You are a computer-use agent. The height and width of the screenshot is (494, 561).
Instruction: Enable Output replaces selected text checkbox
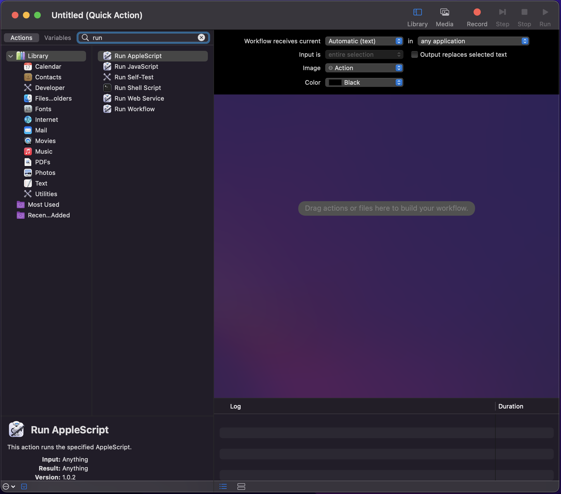point(414,54)
